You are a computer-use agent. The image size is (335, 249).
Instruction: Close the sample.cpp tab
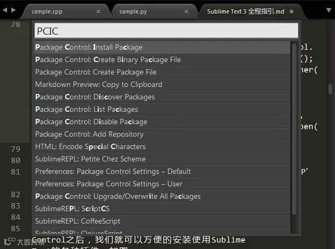98,11
